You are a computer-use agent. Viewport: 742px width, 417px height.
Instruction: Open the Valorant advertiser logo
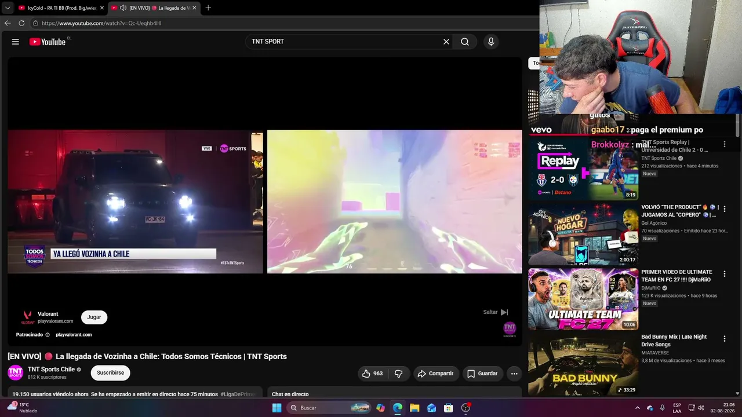pos(27,317)
